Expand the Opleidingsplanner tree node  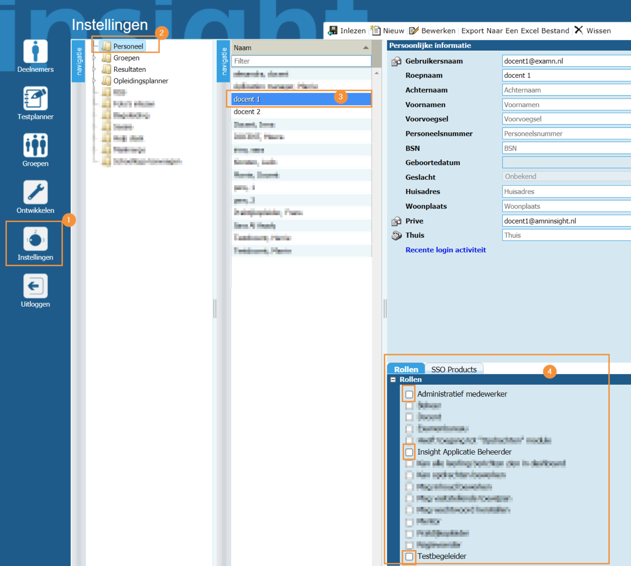[x=94, y=81]
